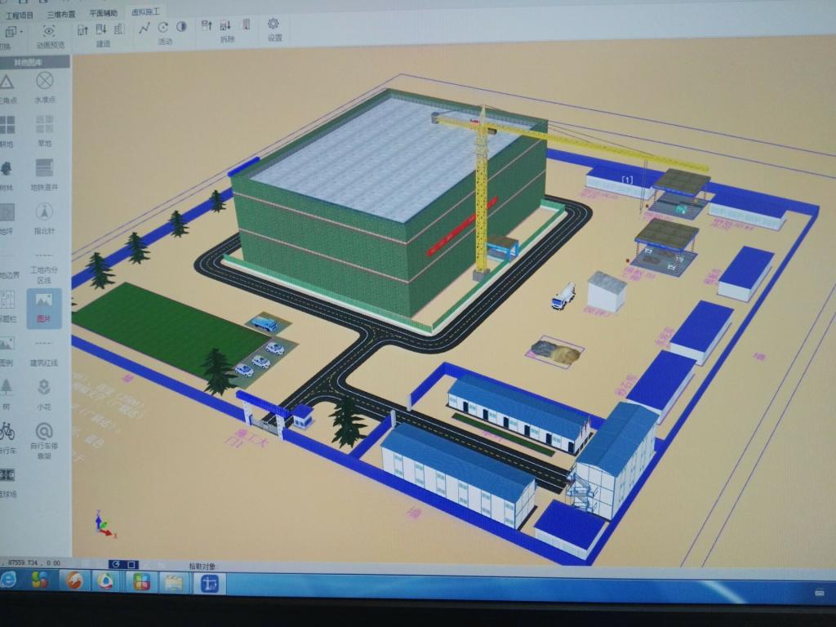The image size is (836, 627).
Task: Switch to the 三维布置 tab
Action: 63,14
